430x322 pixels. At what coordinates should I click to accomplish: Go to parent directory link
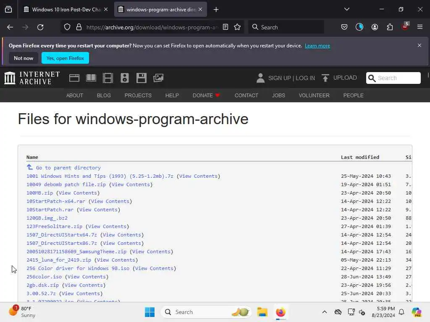coord(68,168)
